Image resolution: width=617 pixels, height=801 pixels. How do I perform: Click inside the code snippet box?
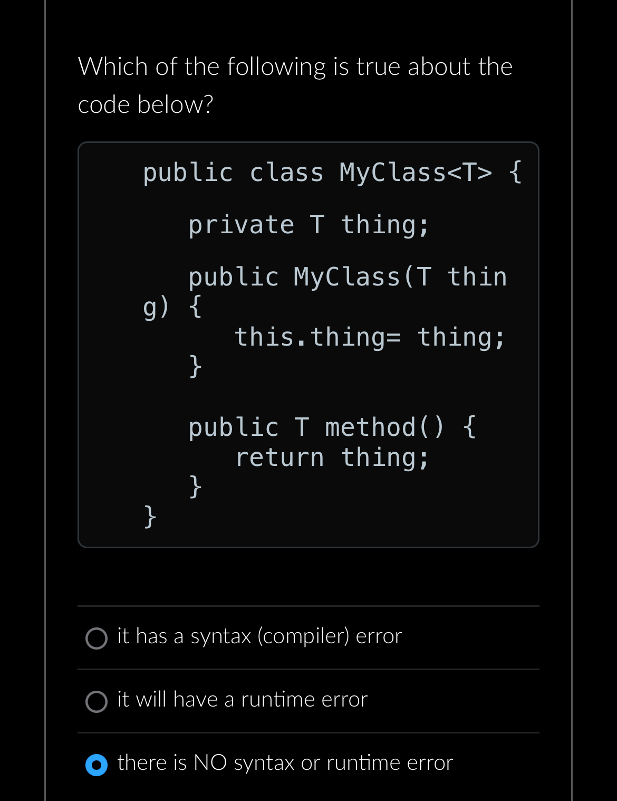308,343
